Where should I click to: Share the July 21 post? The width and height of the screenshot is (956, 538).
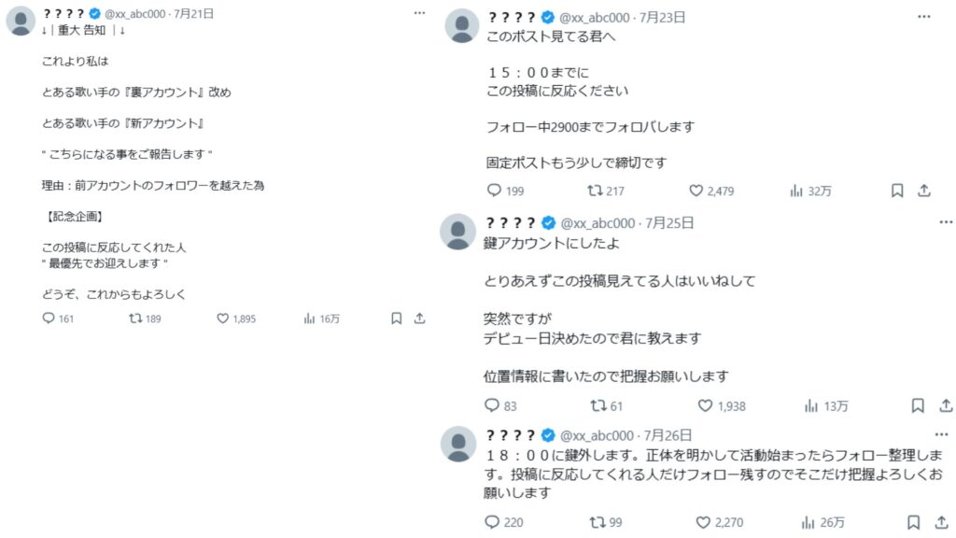coord(419,319)
